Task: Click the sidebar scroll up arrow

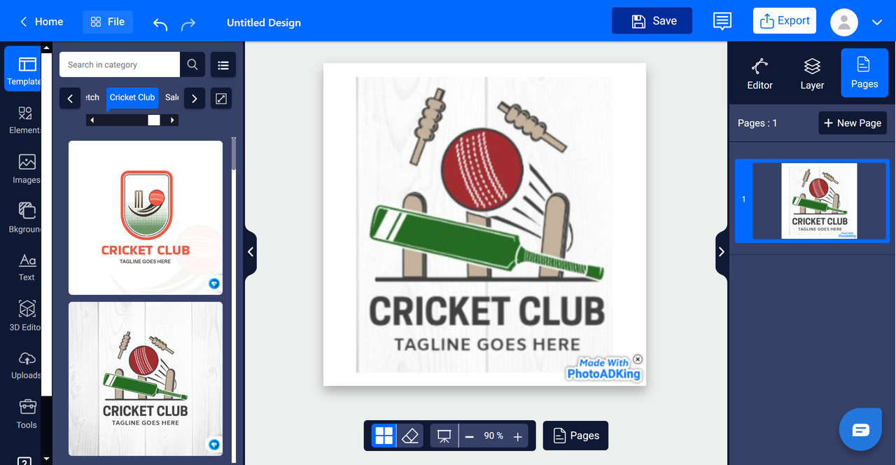Action: pyautogui.click(x=47, y=48)
